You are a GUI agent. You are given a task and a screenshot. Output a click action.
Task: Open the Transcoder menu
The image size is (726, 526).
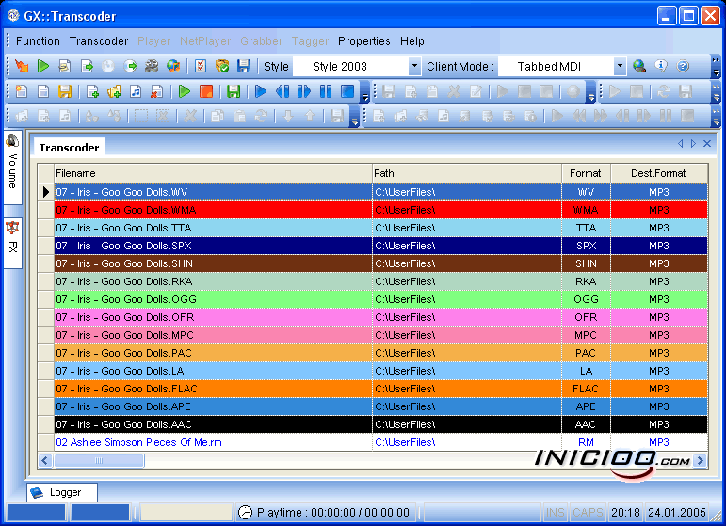click(99, 41)
